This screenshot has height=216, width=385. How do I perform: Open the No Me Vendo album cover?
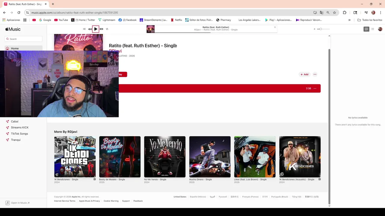[x=165, y=157]
